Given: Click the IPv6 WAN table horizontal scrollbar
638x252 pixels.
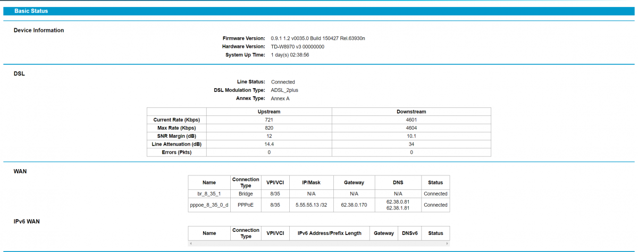Looking at the screenshot, I should click(x=319, y=243).
